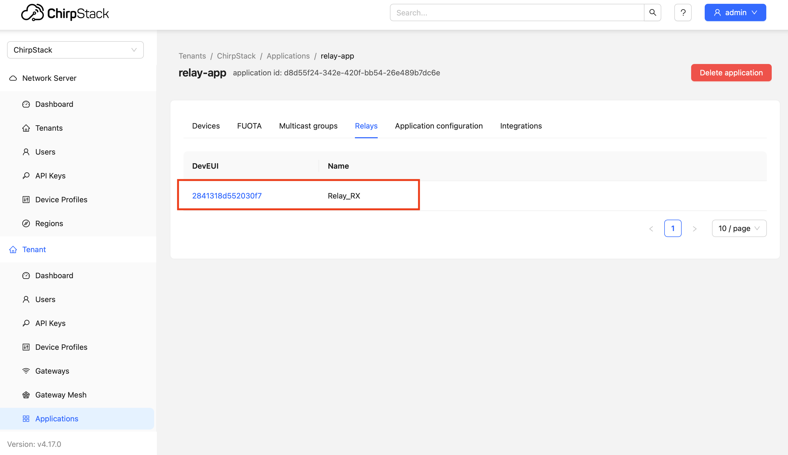The image size is (788, 455).
Task: Go to Gateways in tenant menu
Action: point(52,371)
